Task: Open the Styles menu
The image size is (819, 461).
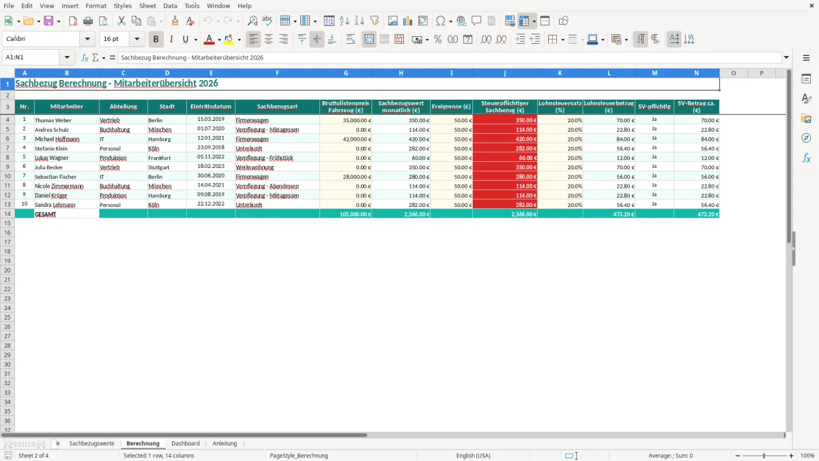Action: point(123,5)
